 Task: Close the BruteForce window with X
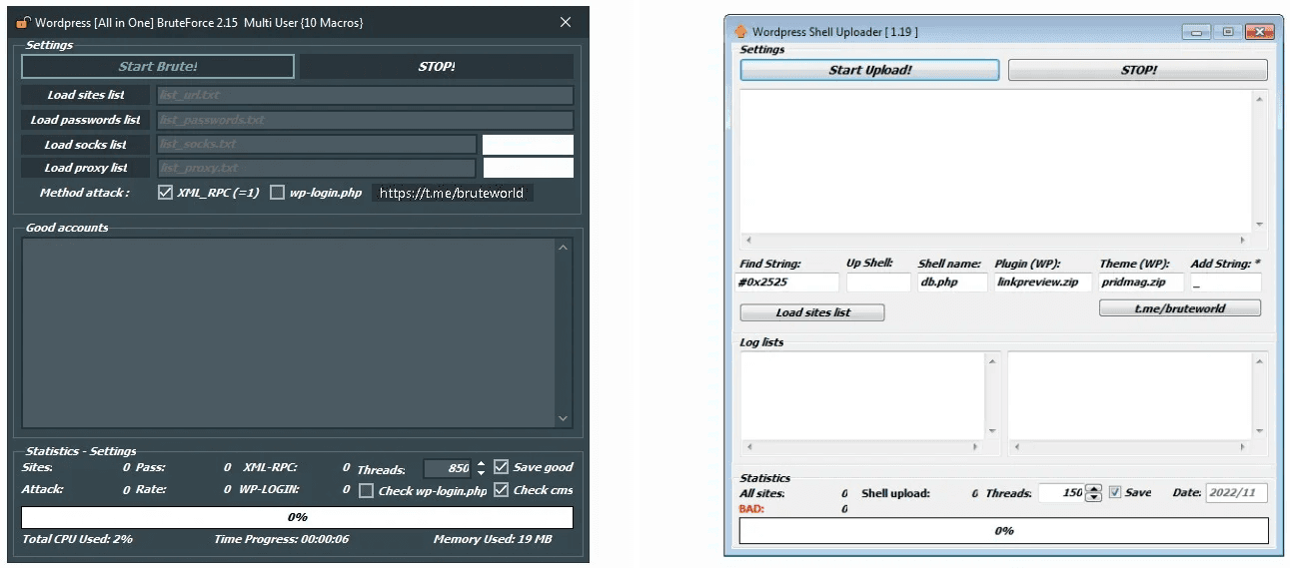click(x=566, y=22)
